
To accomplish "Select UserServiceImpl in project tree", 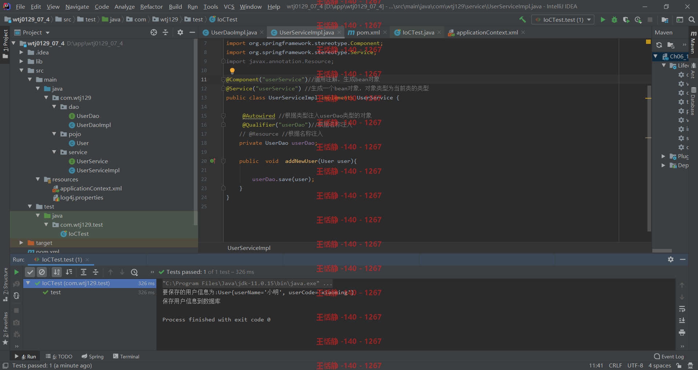I will (x=98, y=170).
